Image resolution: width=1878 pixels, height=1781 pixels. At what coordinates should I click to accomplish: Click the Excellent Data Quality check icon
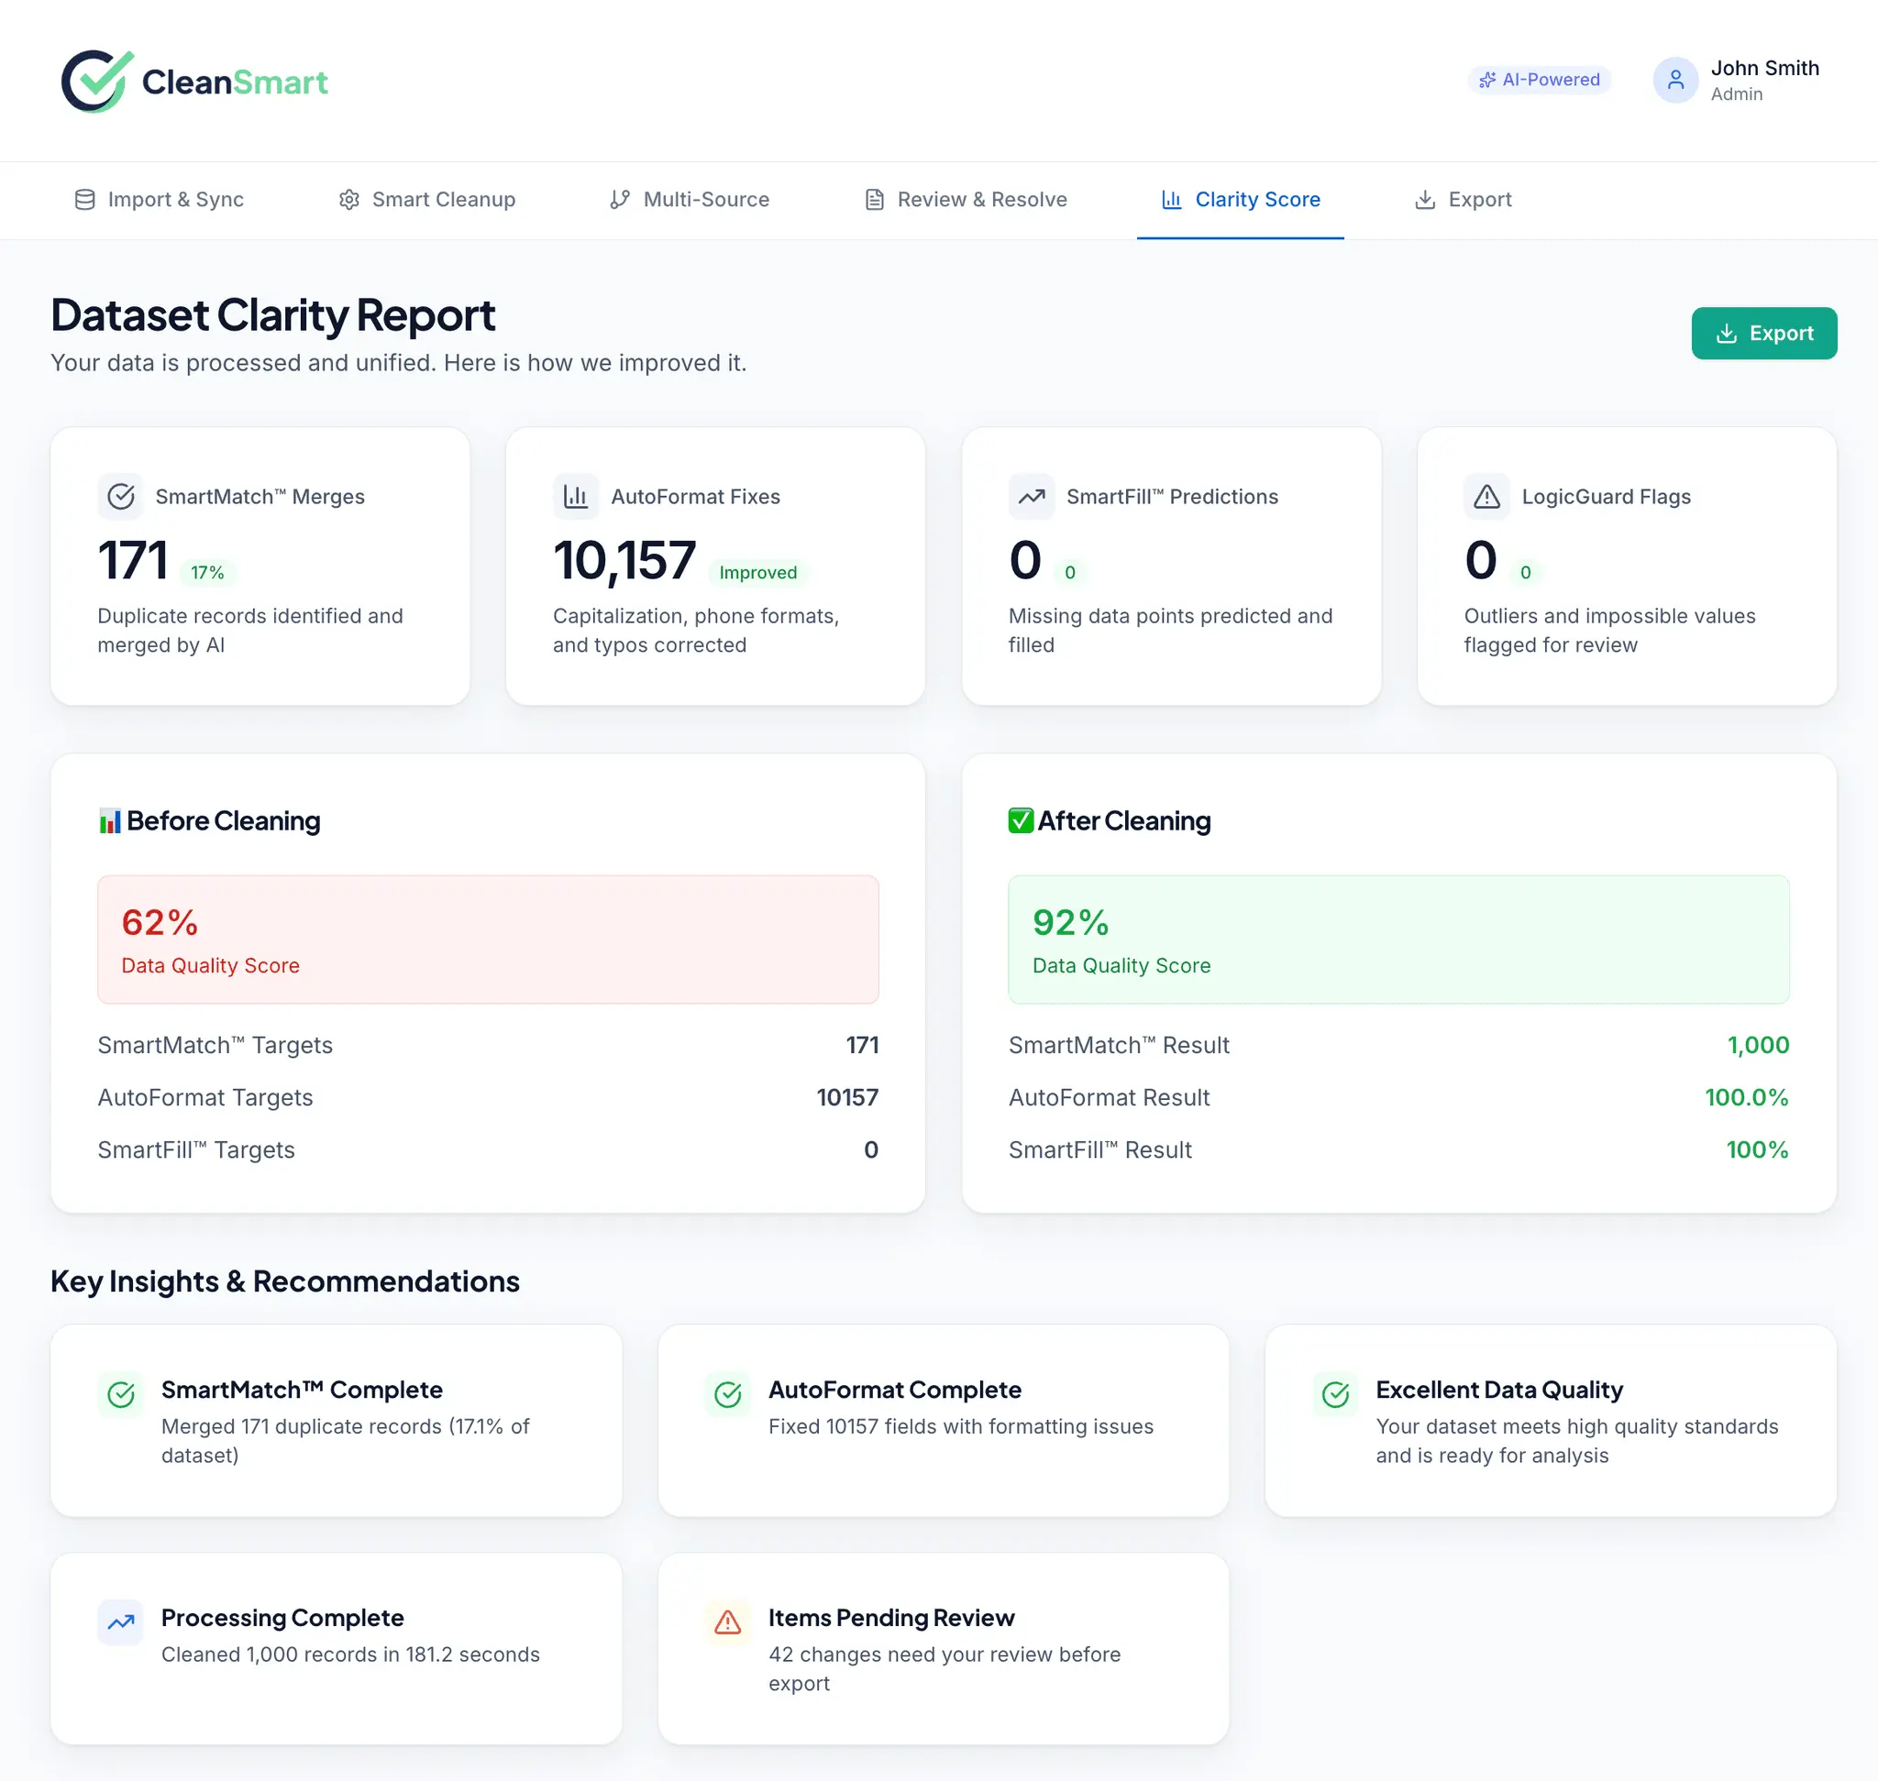[1335, 1394]
